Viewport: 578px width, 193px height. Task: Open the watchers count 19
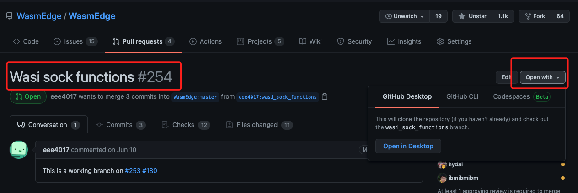coord(438,16)
